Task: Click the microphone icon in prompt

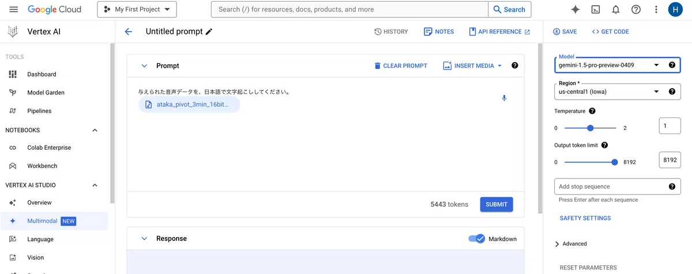Action: (x=504, y=98)
